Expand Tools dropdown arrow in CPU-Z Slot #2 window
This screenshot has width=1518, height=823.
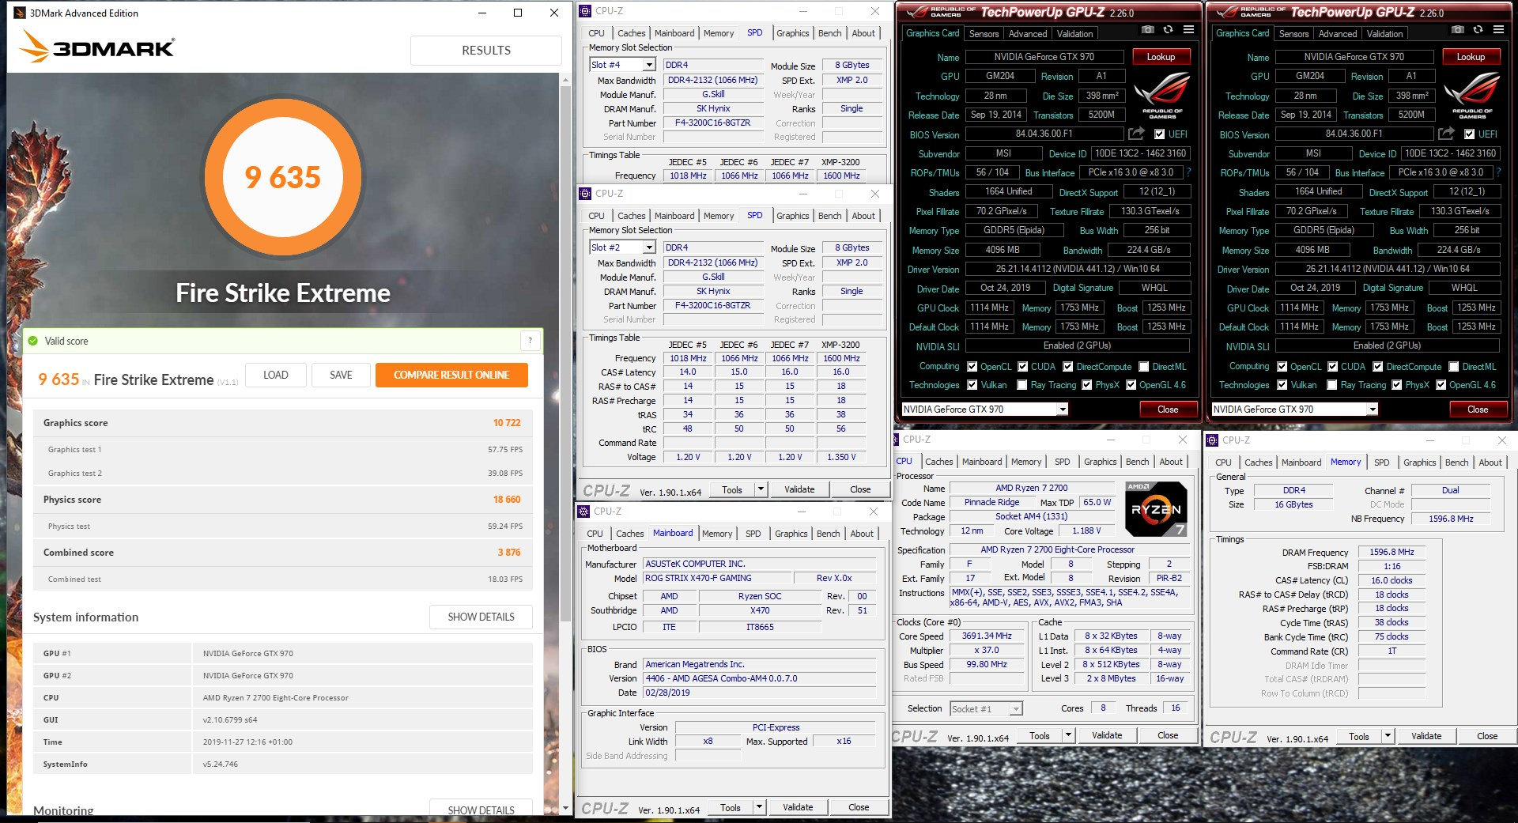[761, 489]
